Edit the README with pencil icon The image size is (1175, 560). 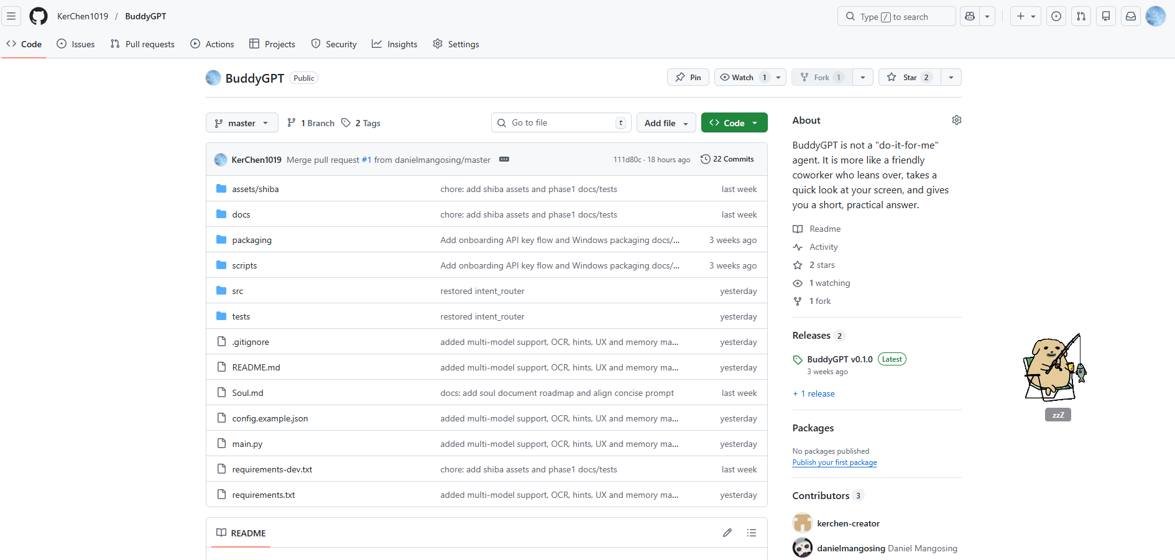[727, 533]
